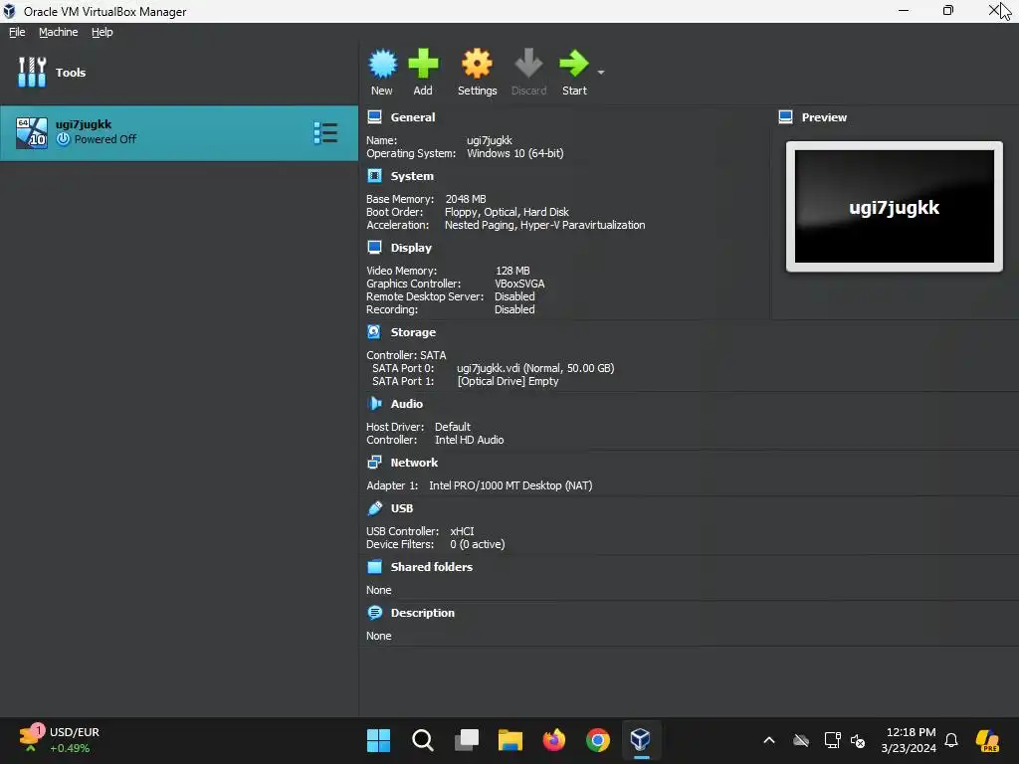The height and width of the screenshot is (764, 1019).
Task: Click the Powered Off status icon
Action: 63,139
